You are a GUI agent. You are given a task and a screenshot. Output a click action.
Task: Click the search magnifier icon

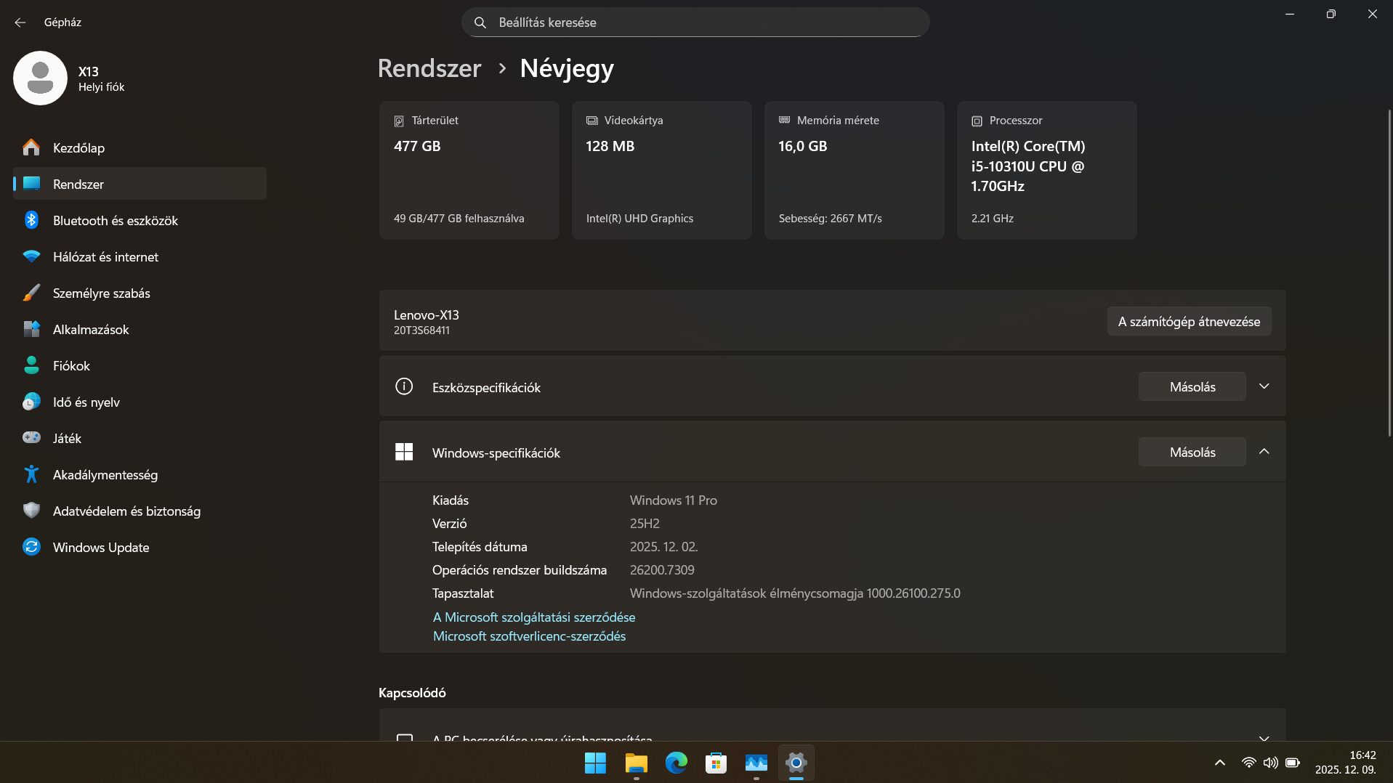[x=480, y=23]
